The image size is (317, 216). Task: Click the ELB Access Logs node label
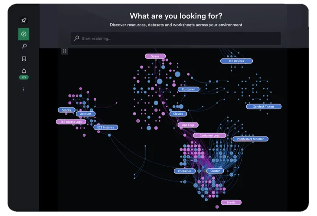[71, 122]
